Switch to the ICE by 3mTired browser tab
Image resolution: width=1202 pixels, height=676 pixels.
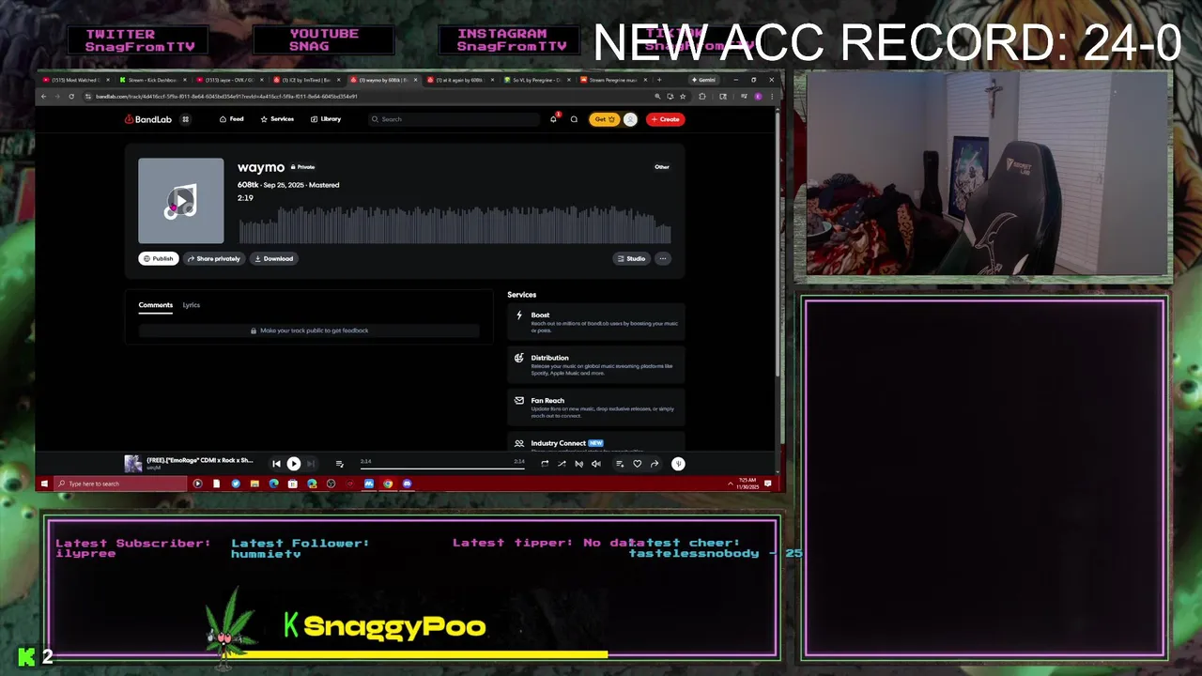(x=305, y=80)
